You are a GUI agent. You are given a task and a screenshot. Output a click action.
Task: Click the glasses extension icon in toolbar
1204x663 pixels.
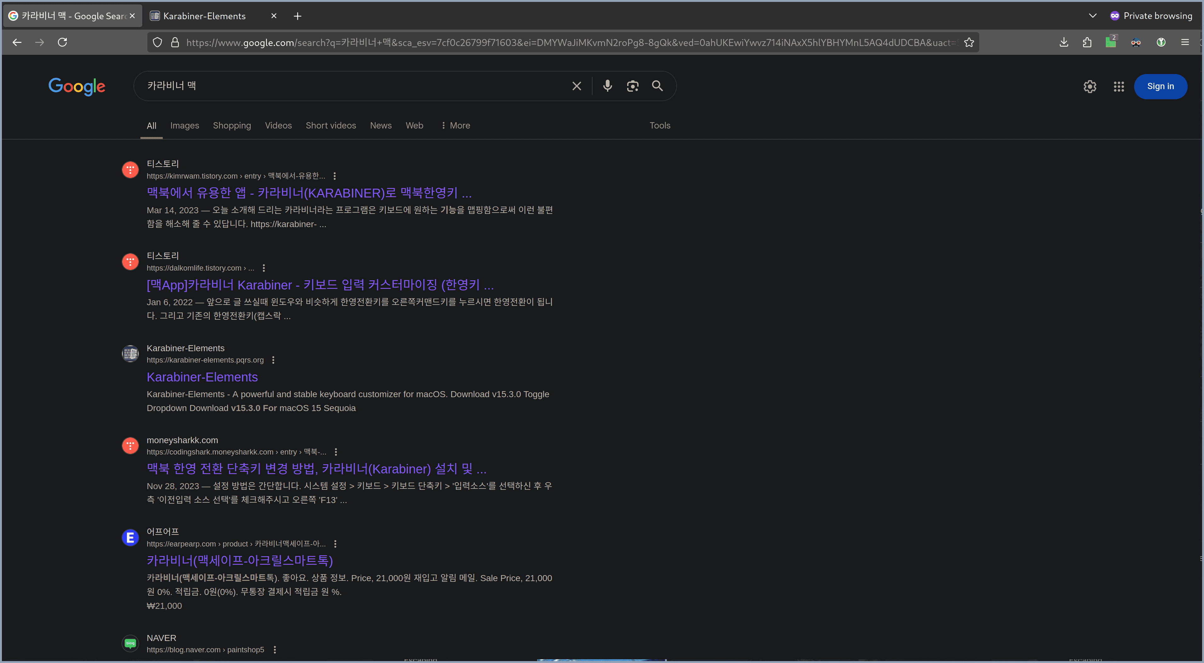1136,43
